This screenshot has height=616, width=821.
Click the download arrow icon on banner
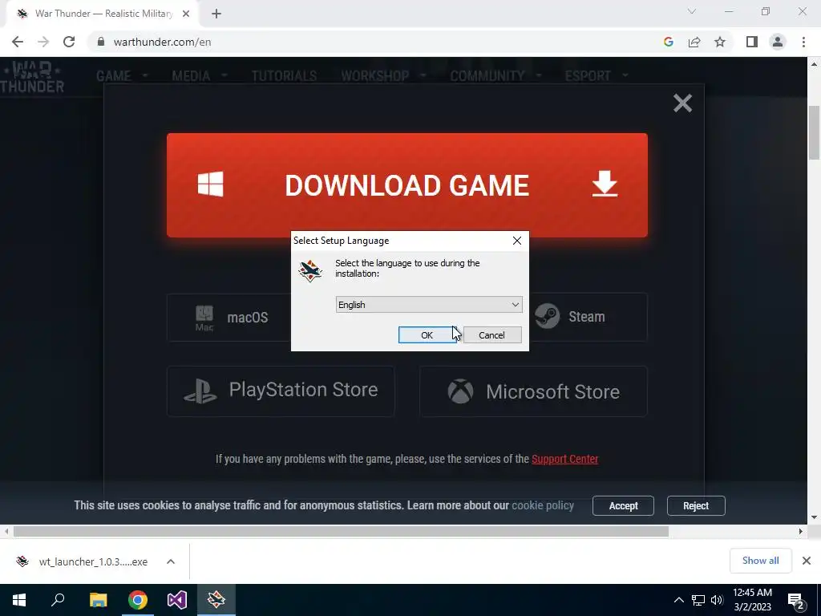click(605, 184)
